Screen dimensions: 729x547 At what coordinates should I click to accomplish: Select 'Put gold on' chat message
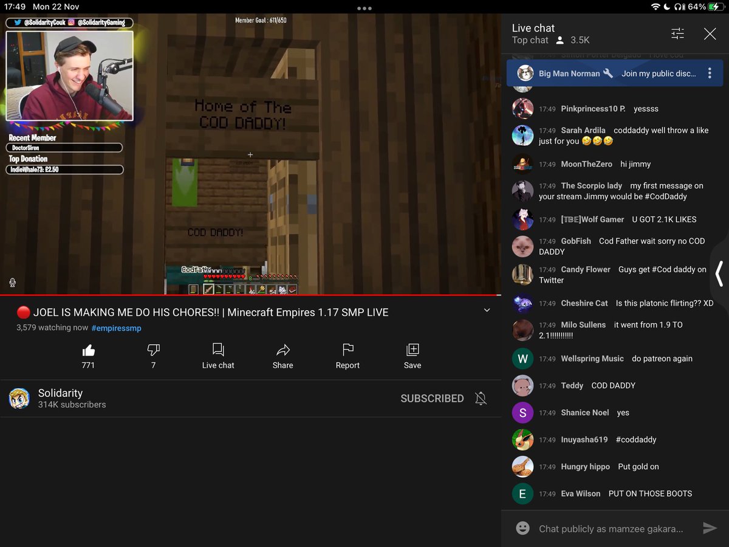638,467
